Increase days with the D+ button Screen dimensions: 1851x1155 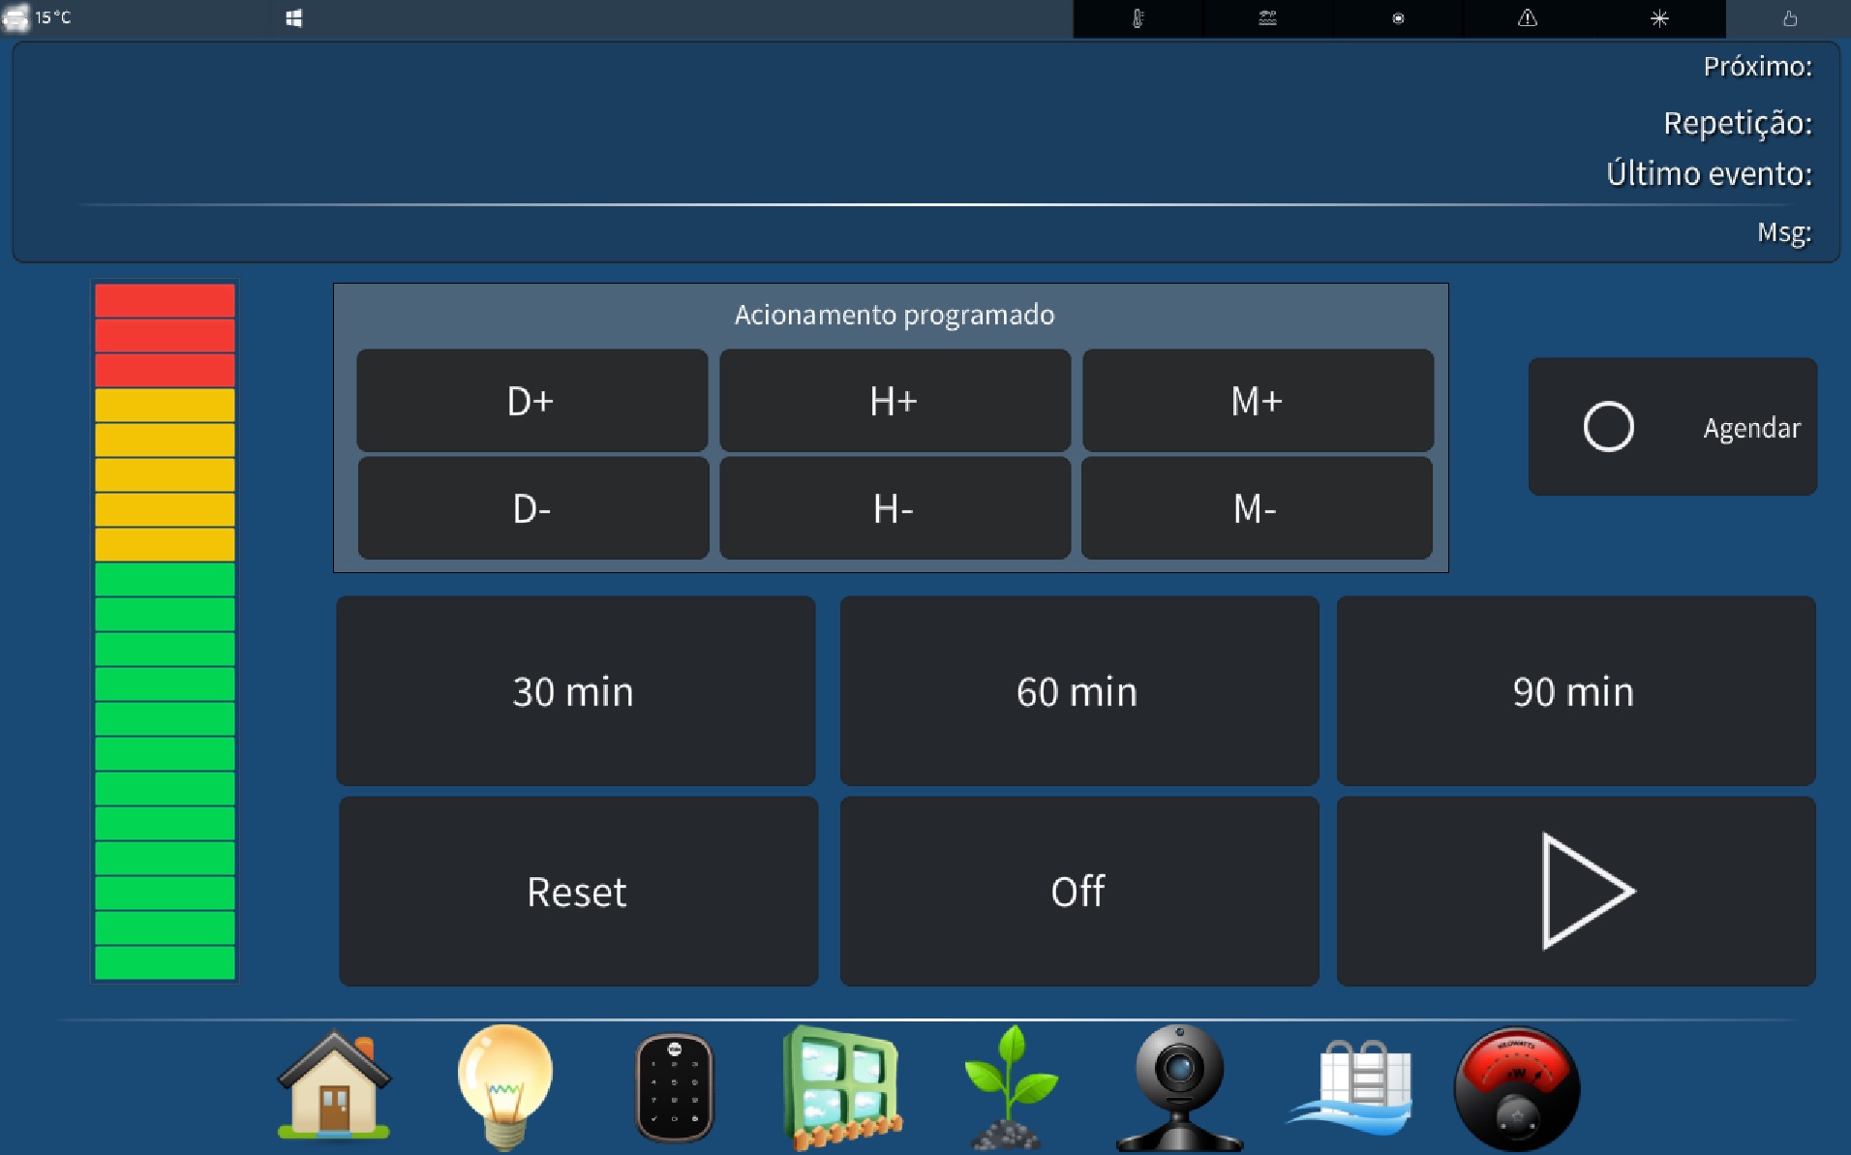[x=531, y=401]
